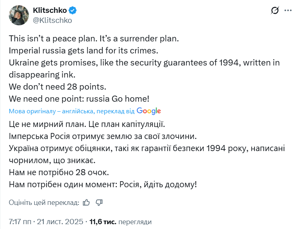Rate the translation with thumbs down
Viewport: 301px width, 229px height.
(x=100, y=202)
